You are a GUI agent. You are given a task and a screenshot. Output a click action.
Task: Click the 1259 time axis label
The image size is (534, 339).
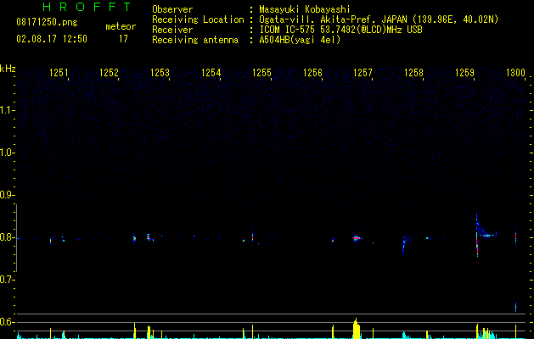click(x=464, y=73)
